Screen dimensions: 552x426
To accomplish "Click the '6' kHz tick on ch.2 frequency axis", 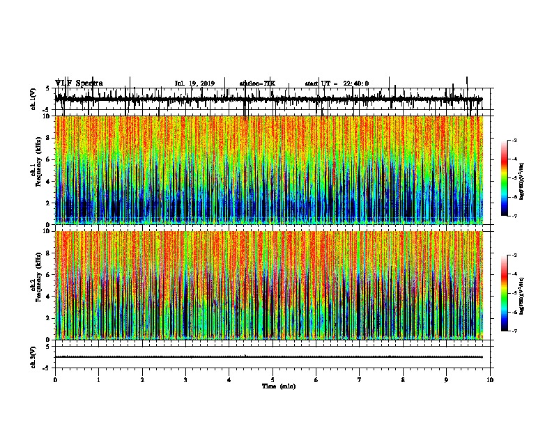I will 49,275.
